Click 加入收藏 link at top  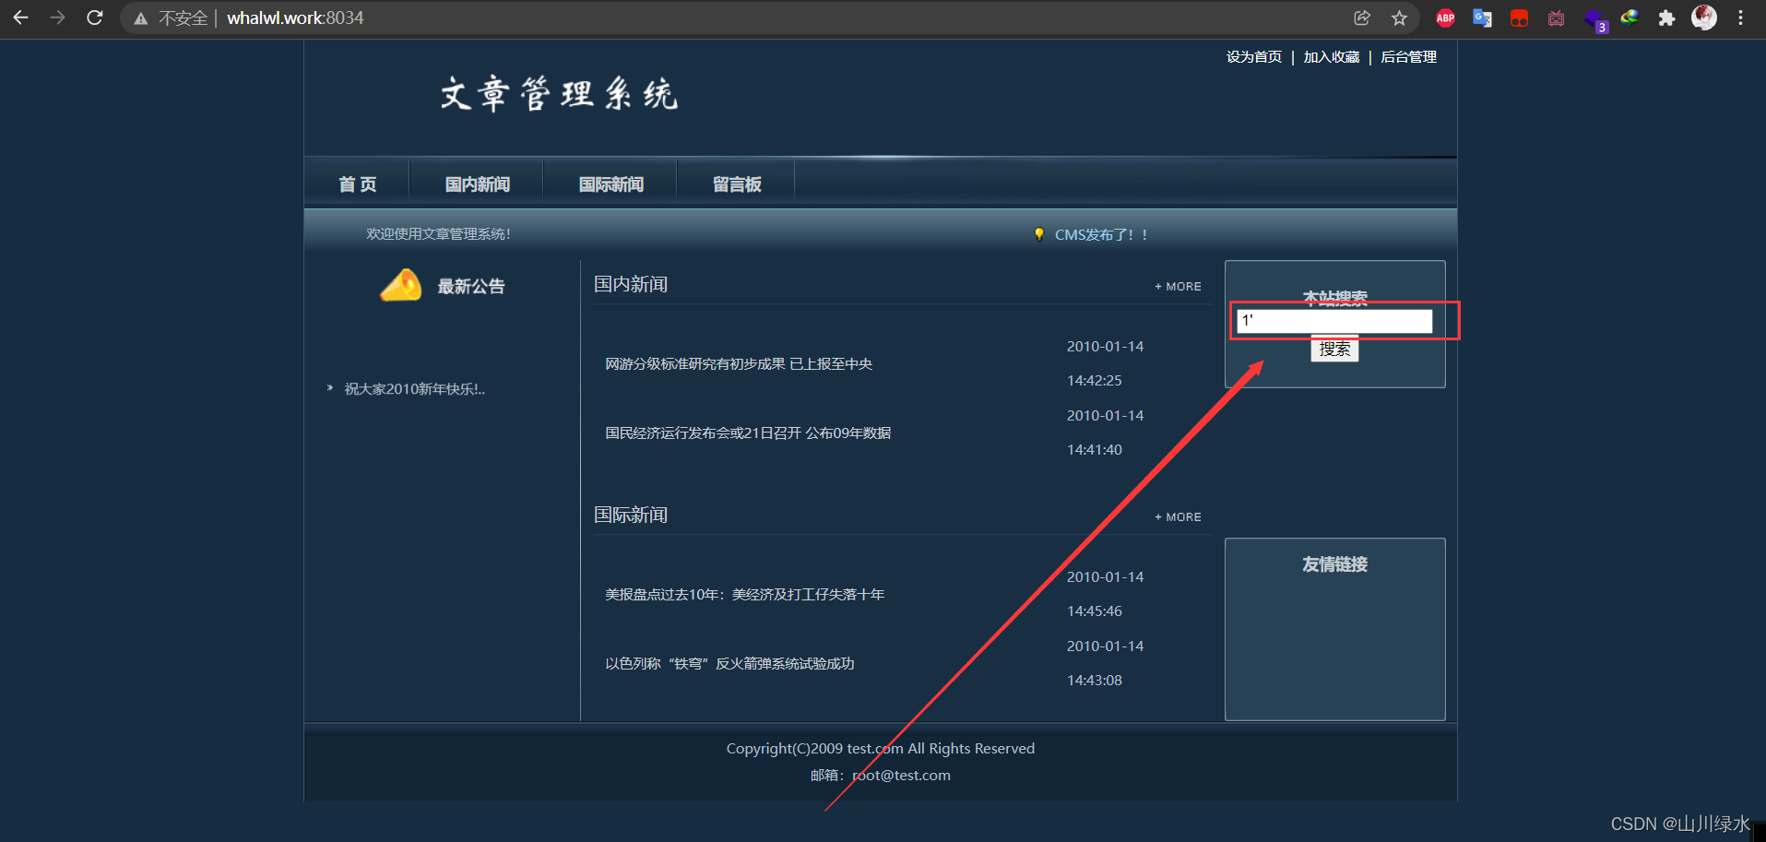click(x=1332, y=57)
